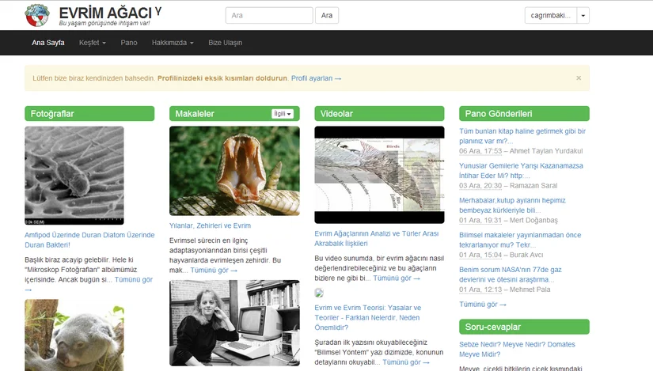Viewport: 653px width, 371px height.
Task: Click the cagrimbaki username button
Action: 550,16
